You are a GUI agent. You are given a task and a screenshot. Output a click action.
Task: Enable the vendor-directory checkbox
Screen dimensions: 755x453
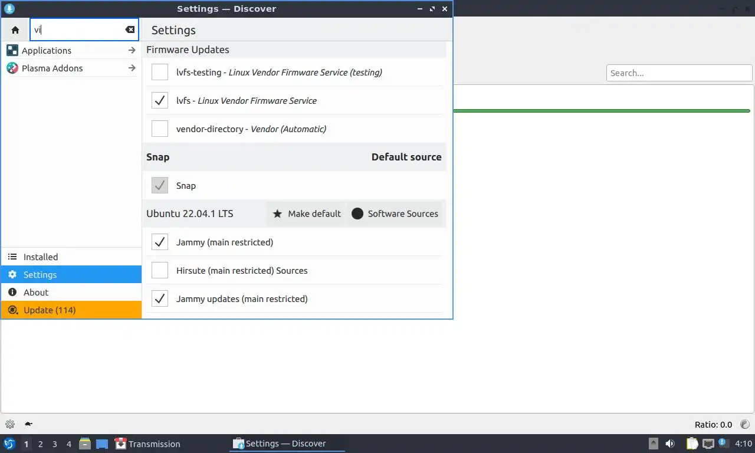(160, 129)
